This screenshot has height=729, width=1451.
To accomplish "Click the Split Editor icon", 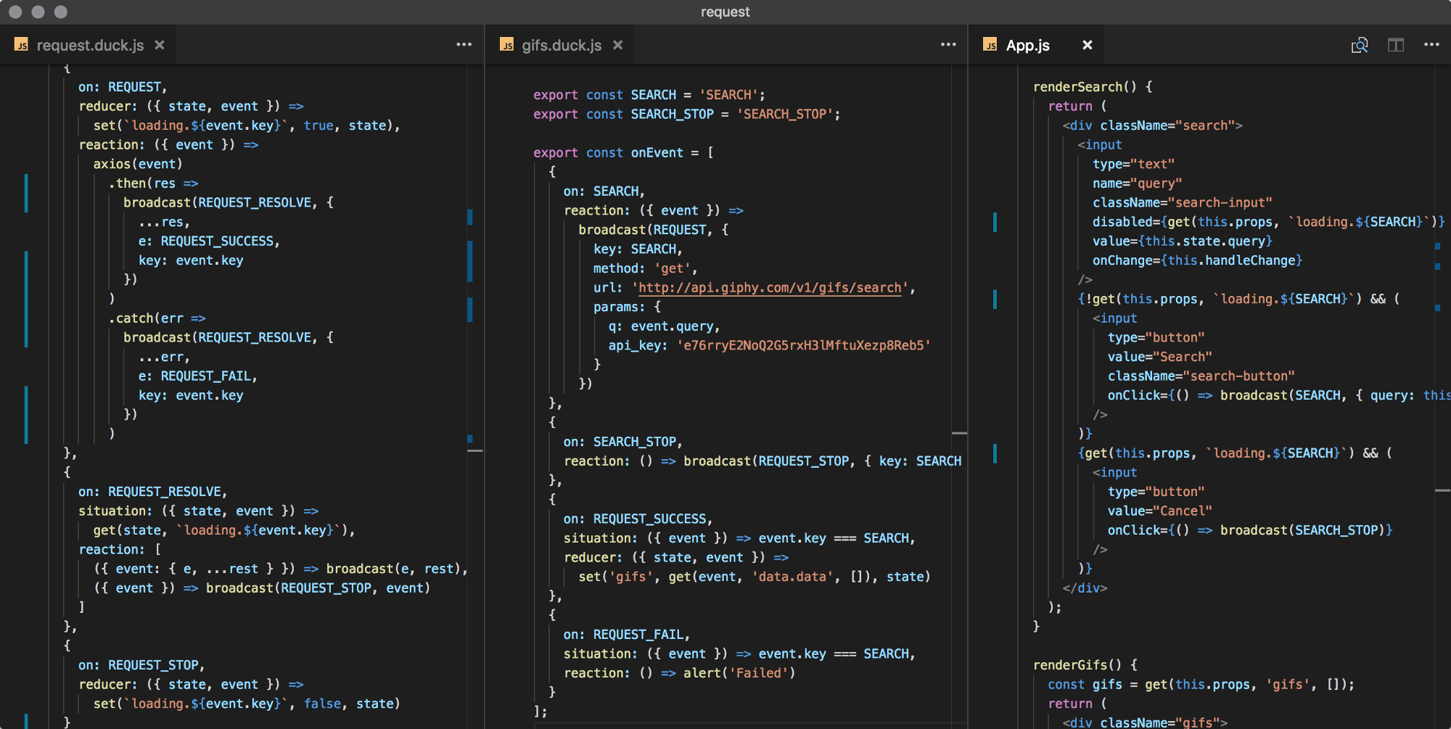I will pyautogui.click(x=1396, y=45).
